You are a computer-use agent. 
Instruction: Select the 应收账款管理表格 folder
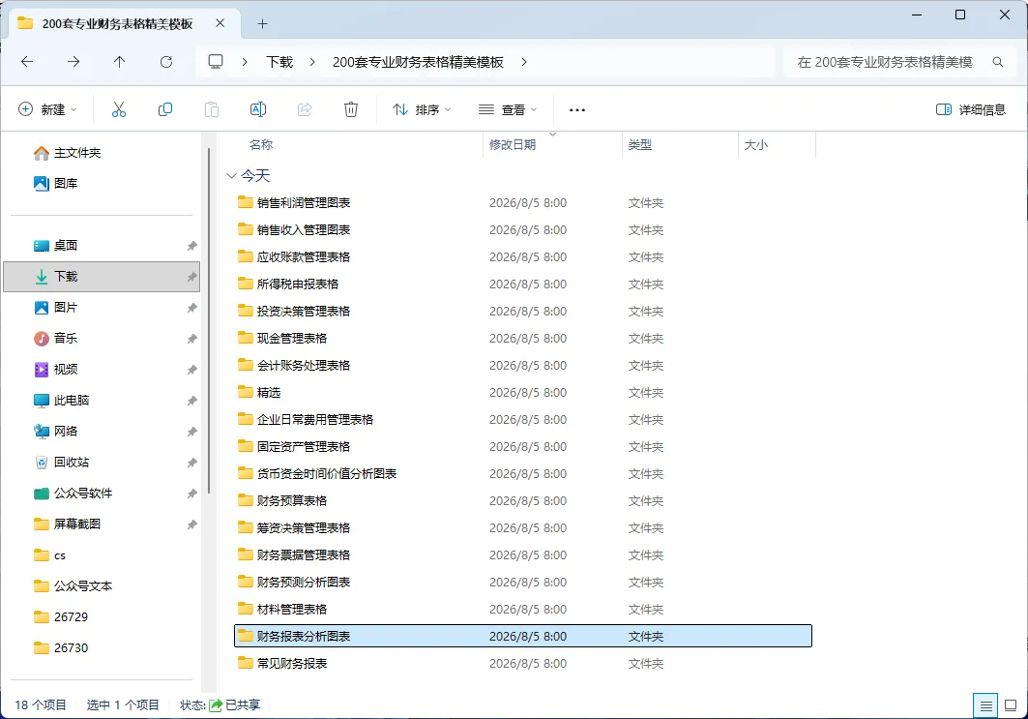coord(523,256)
